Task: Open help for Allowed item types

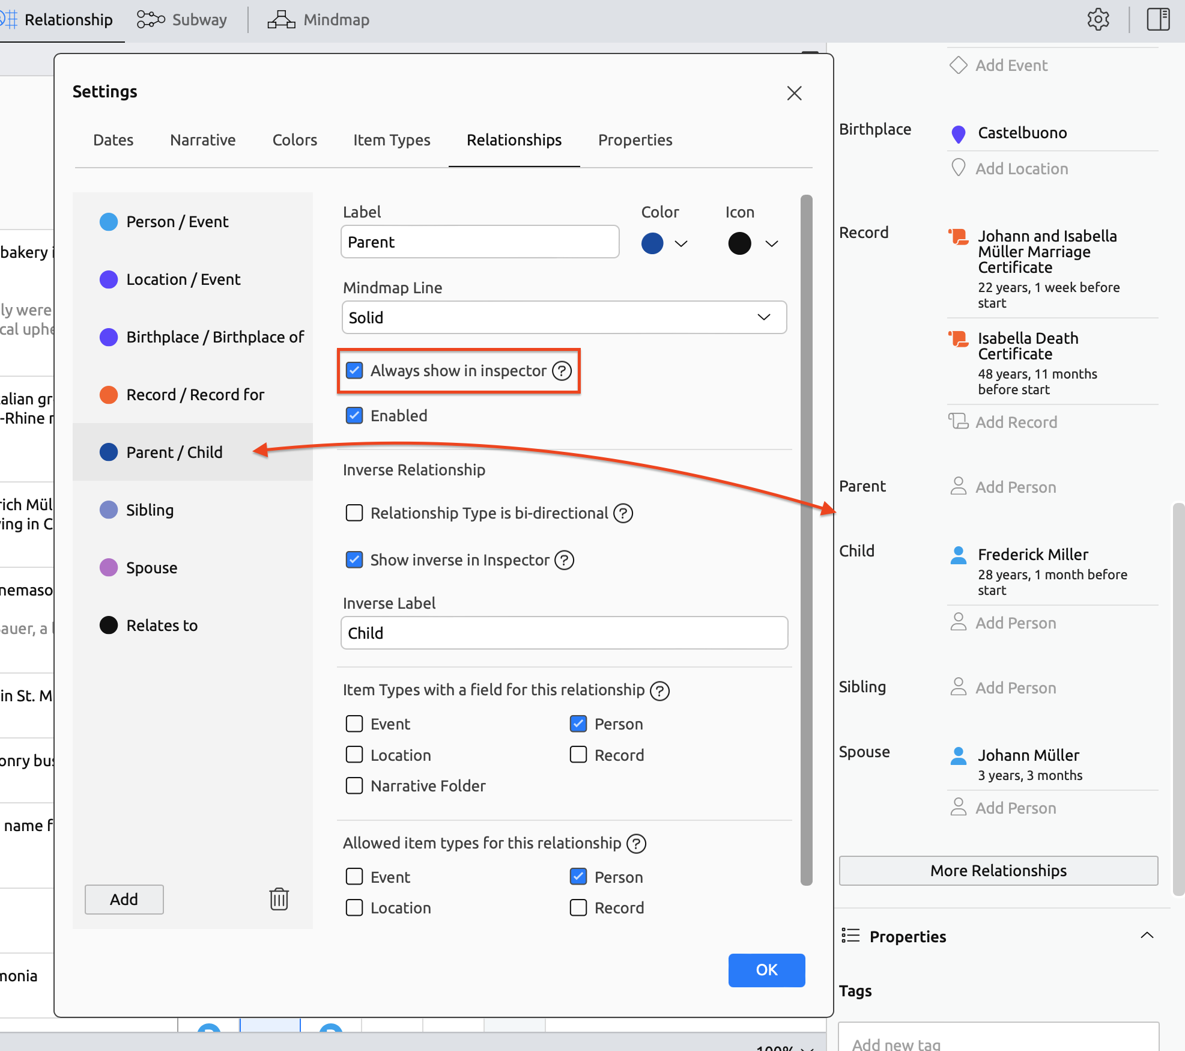Action: [x=636, y=844]
